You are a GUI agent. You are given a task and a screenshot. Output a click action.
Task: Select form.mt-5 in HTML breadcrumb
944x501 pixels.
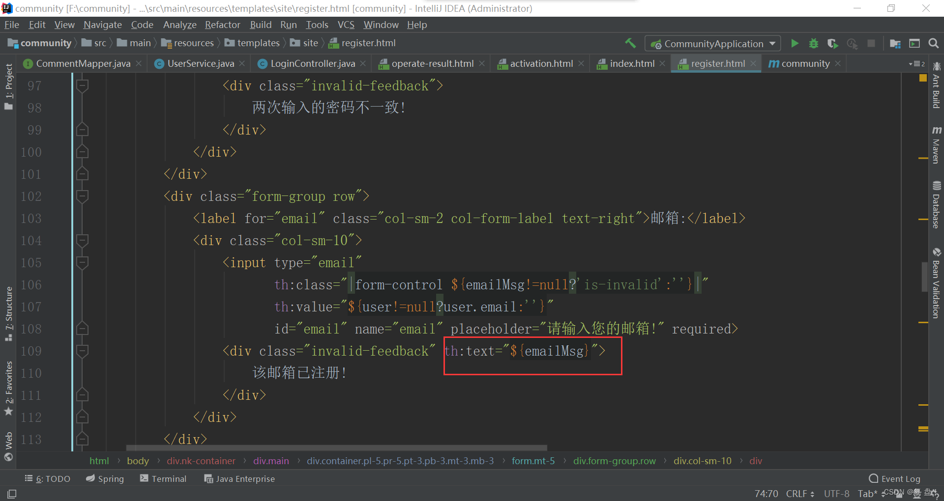533,461
